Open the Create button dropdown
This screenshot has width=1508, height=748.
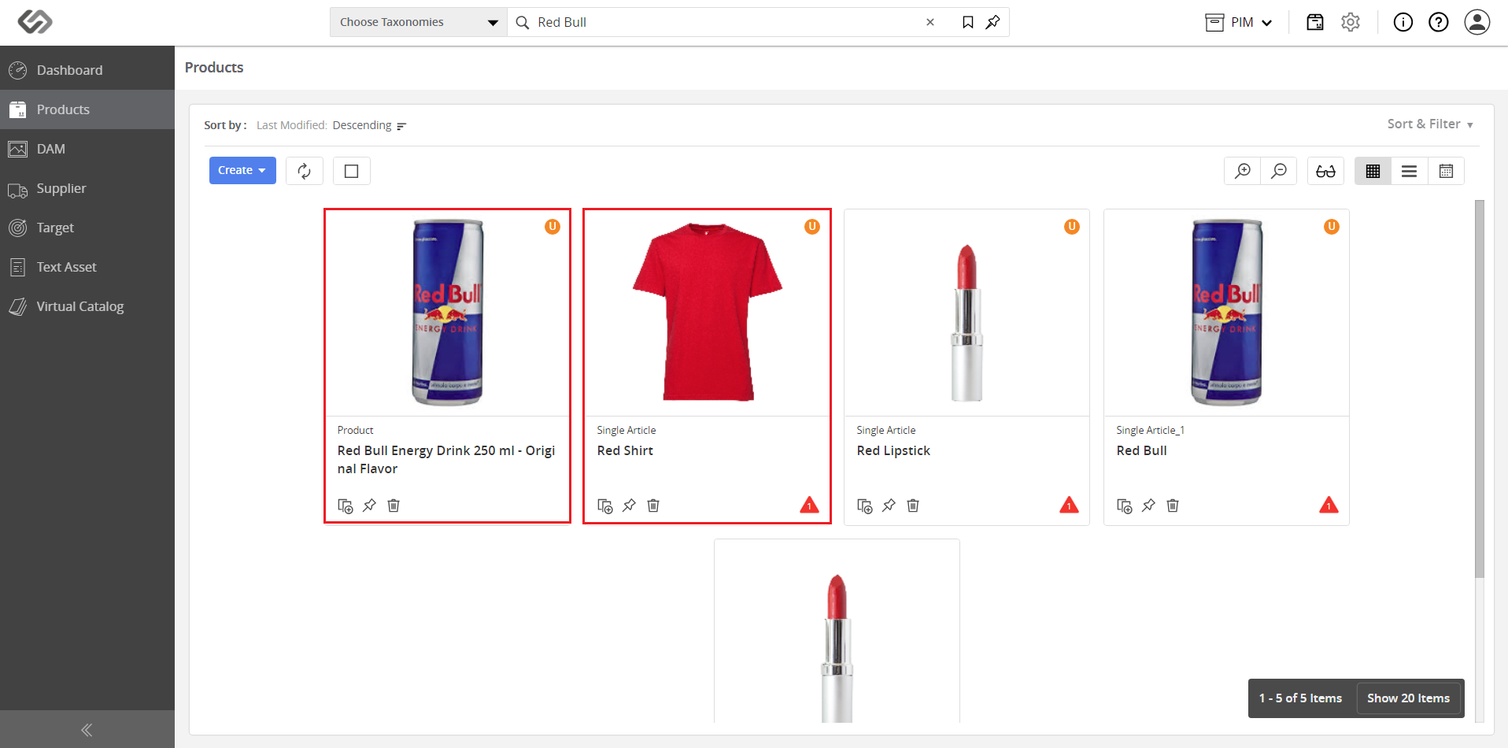point(242,170)
